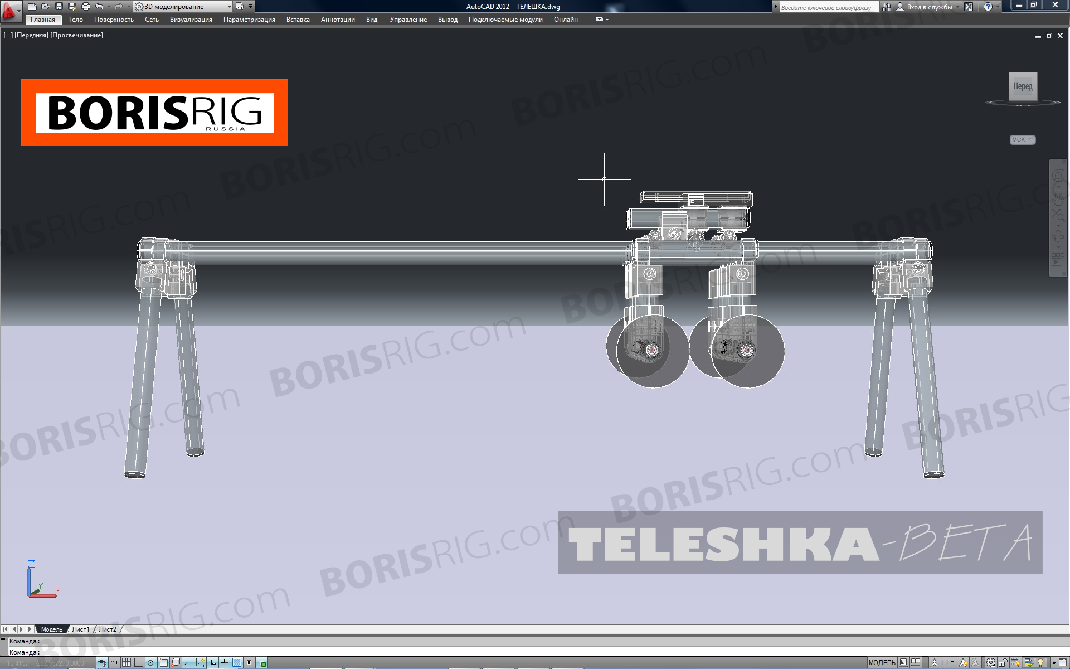Viewport: 1070px width, 669px height.
Task: Switch to the Лист2 layout tab
Action: (108, 629)
